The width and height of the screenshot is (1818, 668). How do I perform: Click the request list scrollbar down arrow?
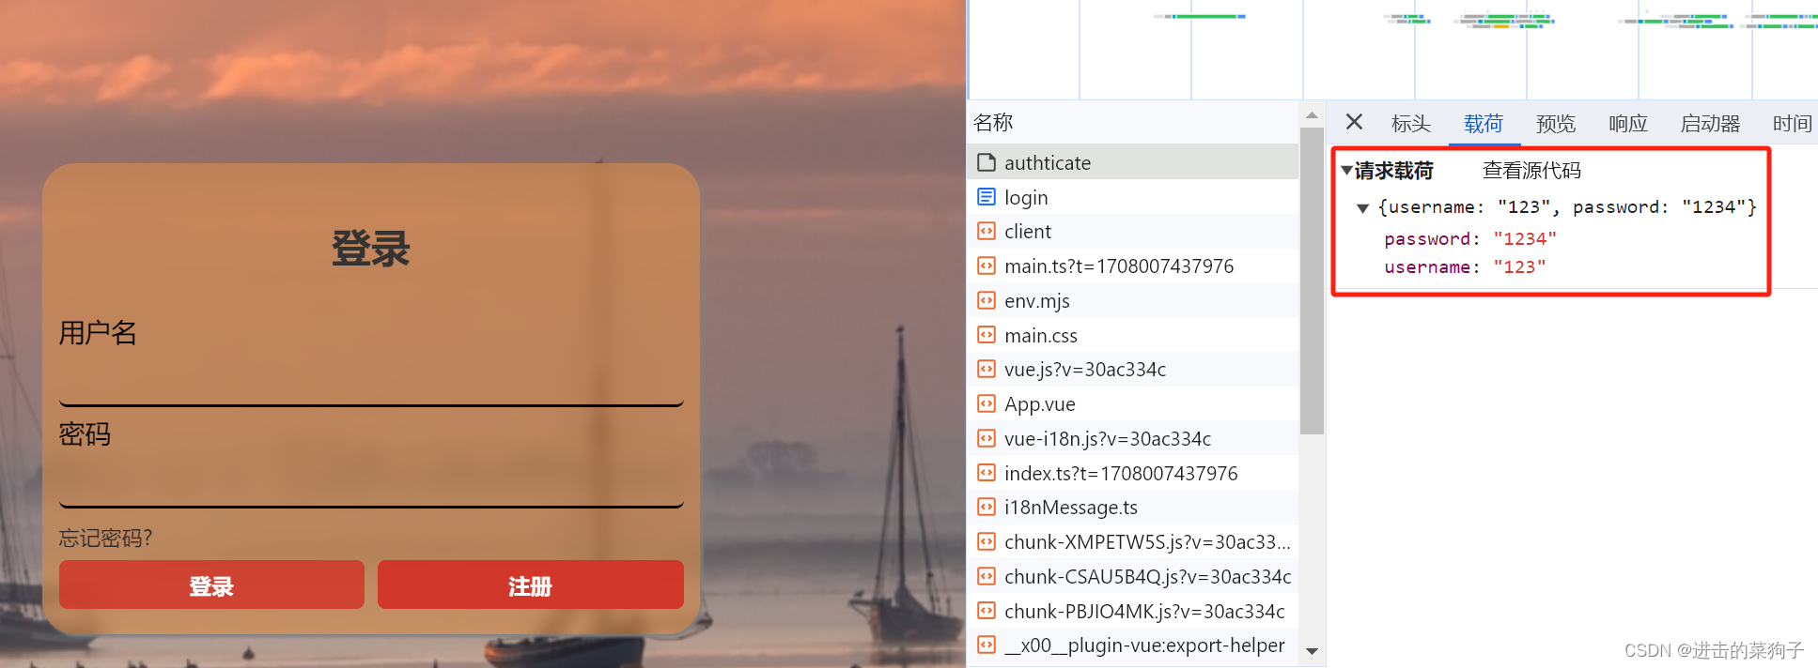(1312, 651)
